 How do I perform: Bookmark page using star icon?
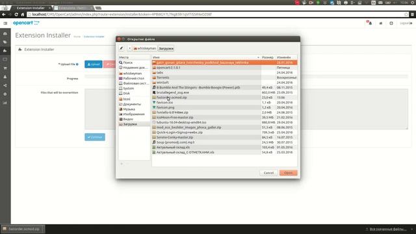coord(406,14)
